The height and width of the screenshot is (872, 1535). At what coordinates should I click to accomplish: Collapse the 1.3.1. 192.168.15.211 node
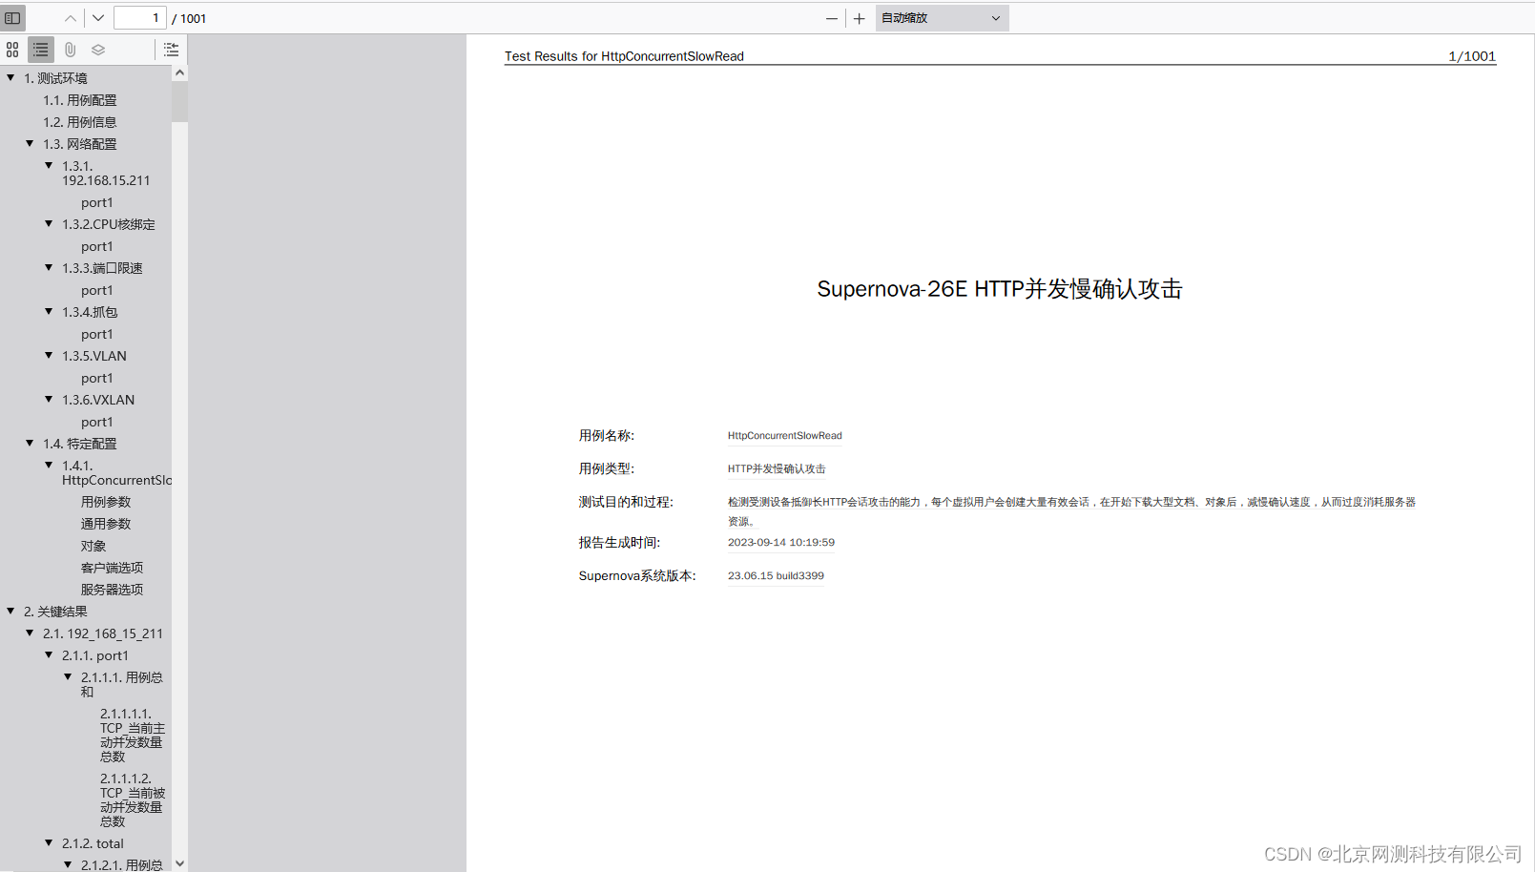[49, 165]
